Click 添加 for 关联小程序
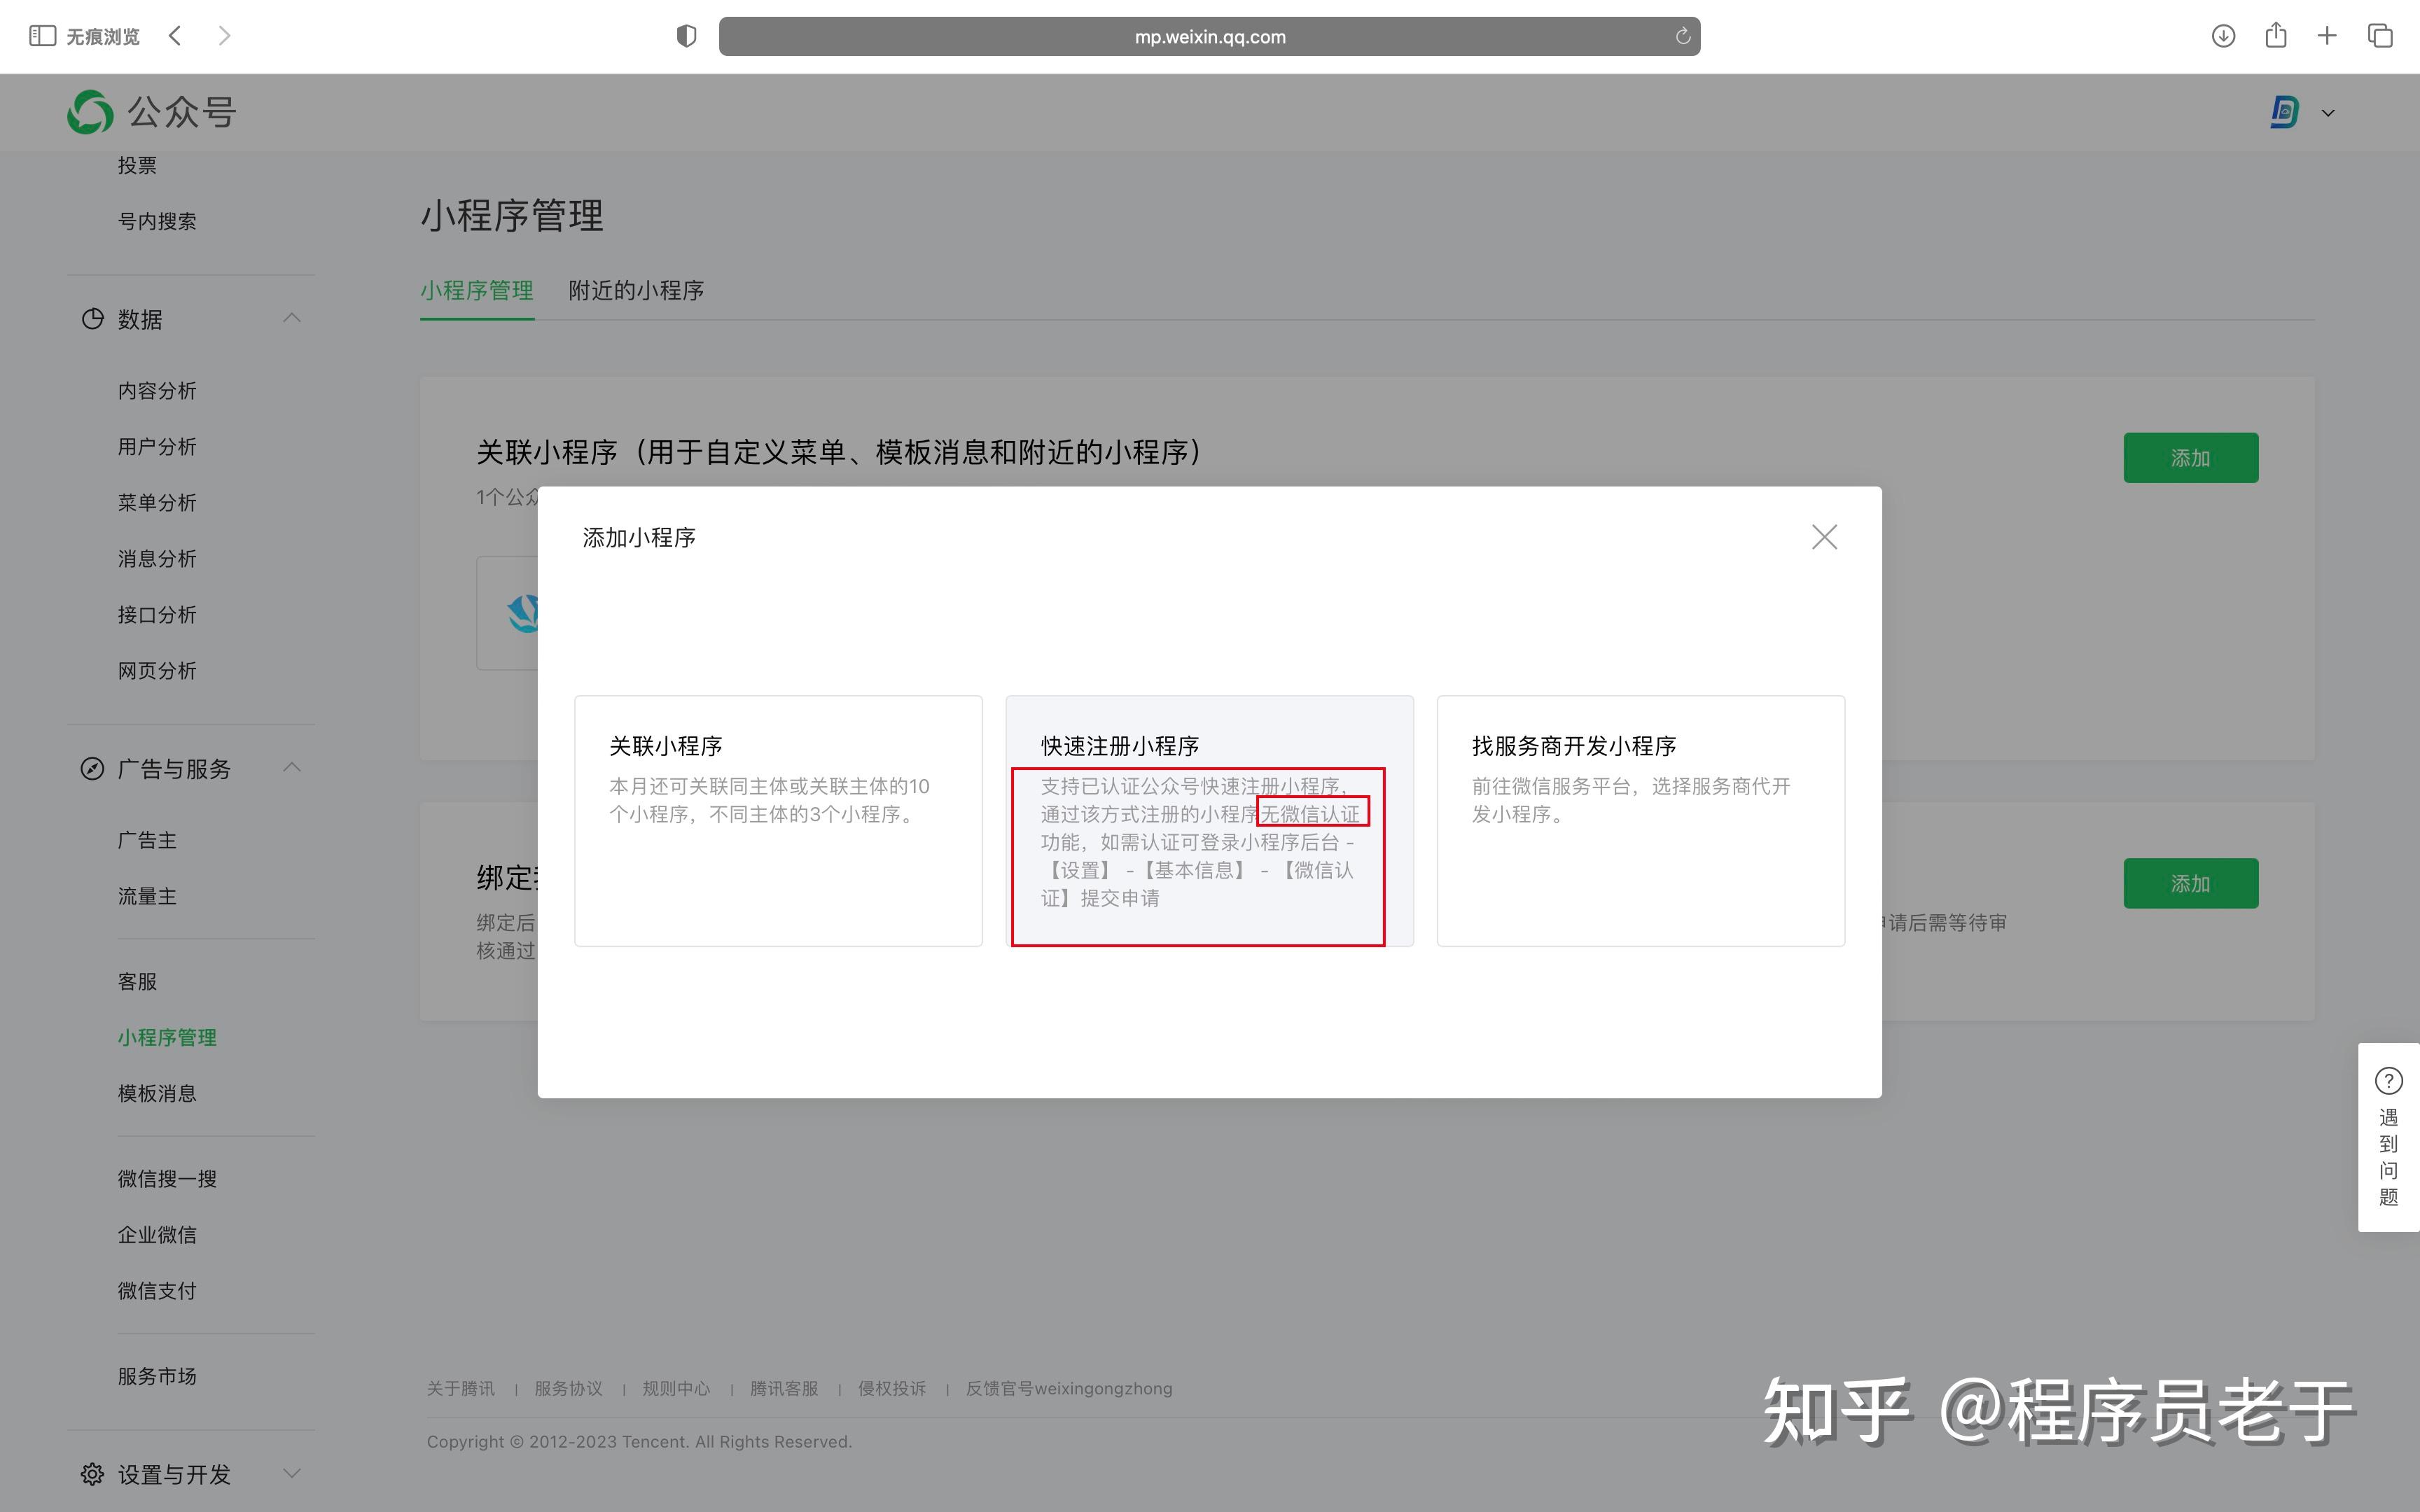2420x1512 pixels. click(x=2191, y=458)
